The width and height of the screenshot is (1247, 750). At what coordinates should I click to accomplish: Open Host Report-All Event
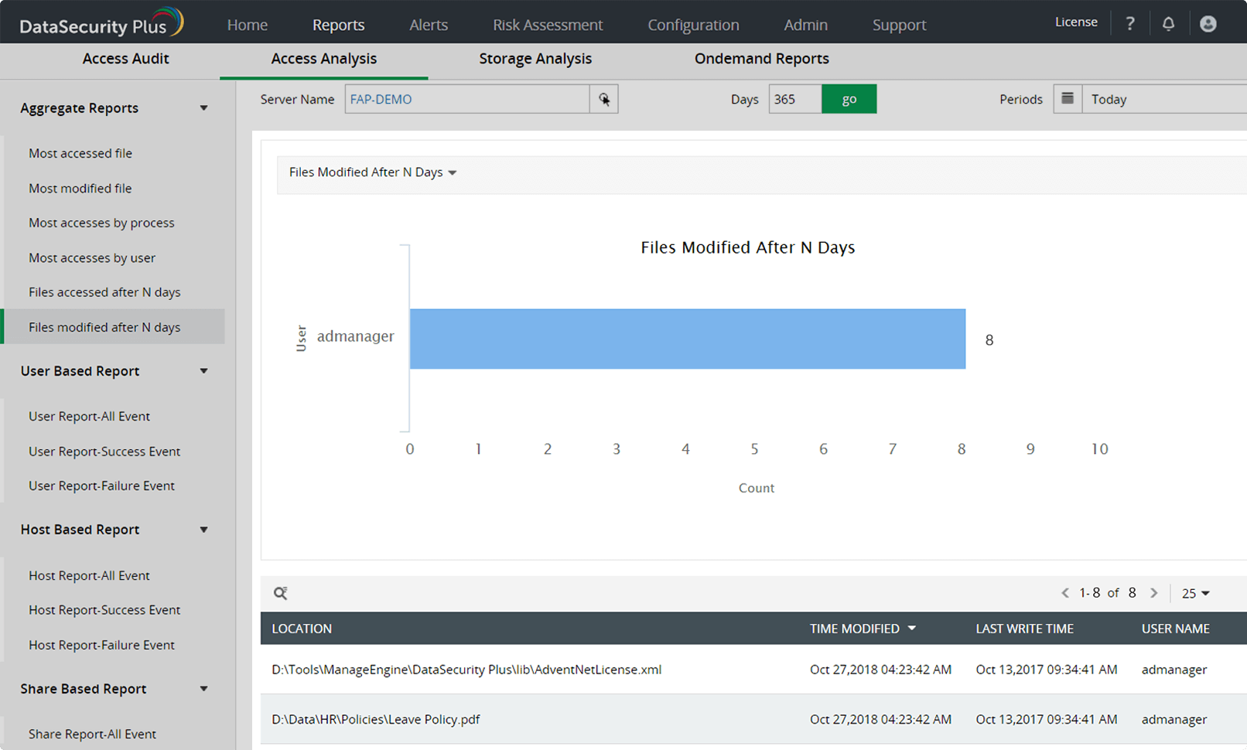point(89,575)
